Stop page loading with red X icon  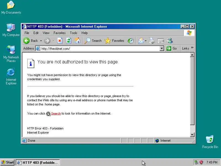pos(60,41)
